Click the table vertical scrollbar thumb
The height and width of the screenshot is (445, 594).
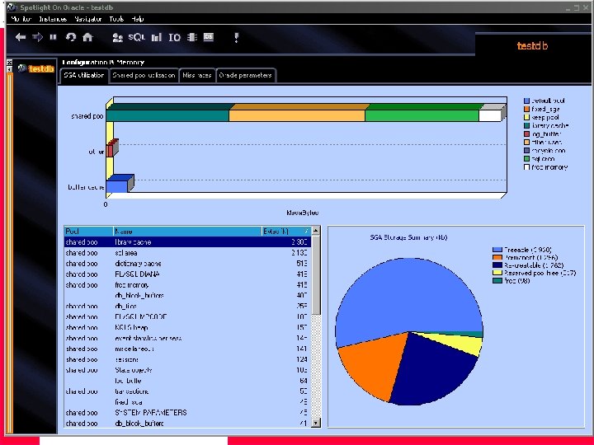tap(316, 274)
